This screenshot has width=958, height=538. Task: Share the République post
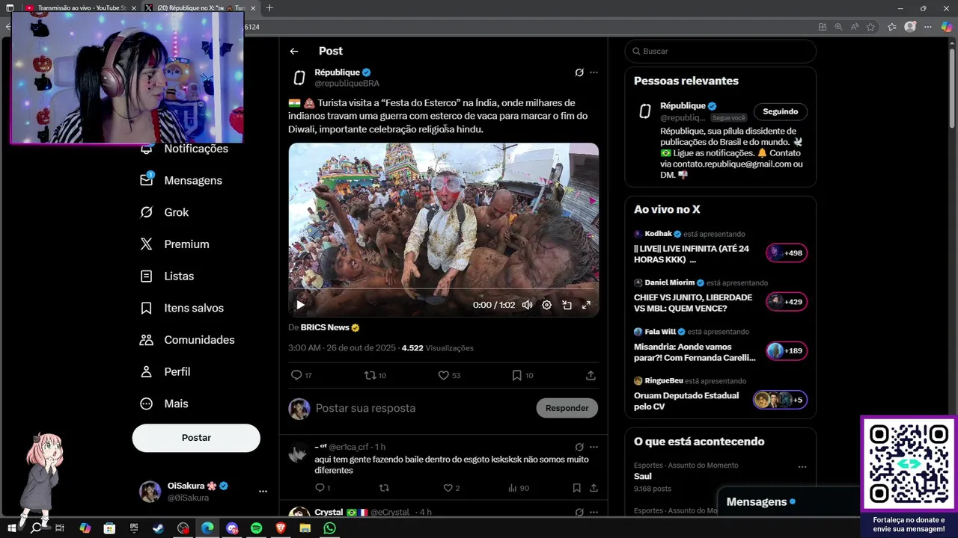[x=591, y=375]
